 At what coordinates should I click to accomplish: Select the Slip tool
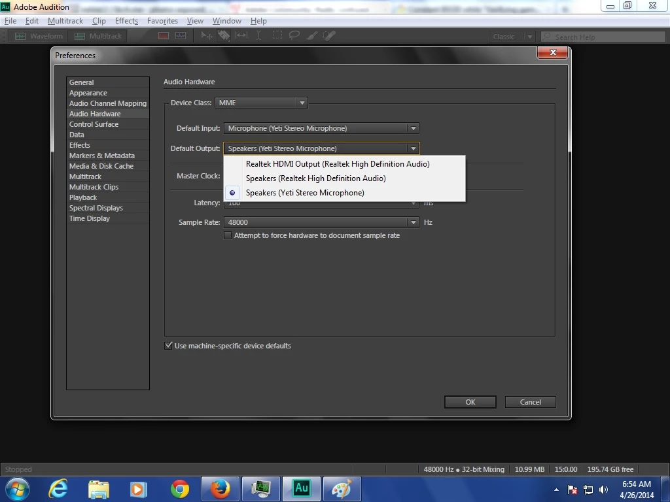241,36
